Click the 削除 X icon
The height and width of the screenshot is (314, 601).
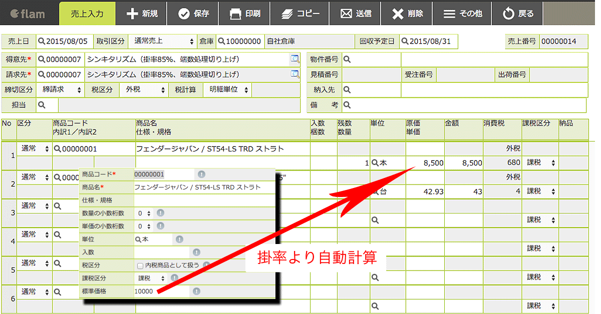click(x=398, y=13)
